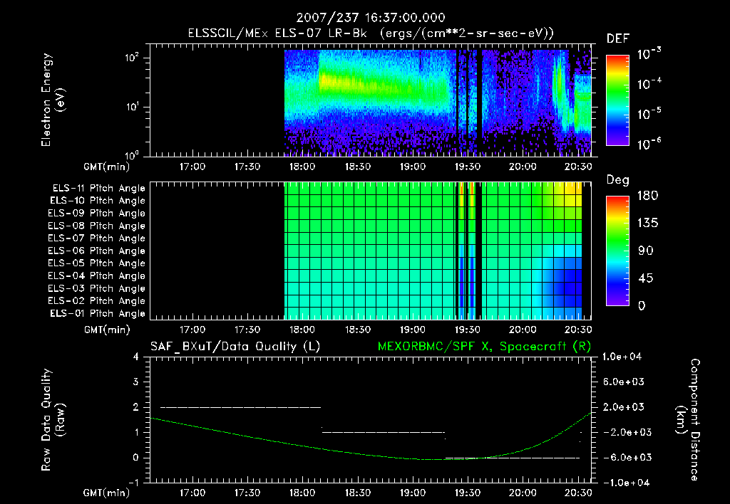The height and width of the screenshot is (504, 730).
Task: Click the data quality line at level 1
Action: 384,432
